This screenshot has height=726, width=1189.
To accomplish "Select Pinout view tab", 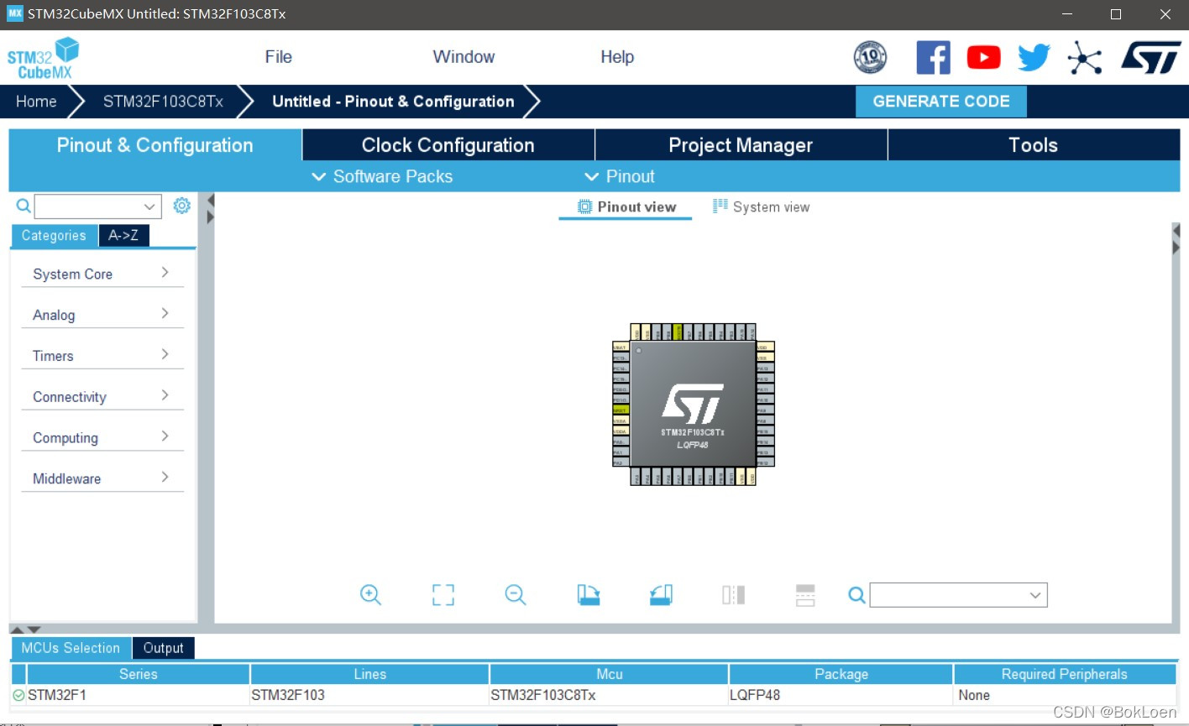I will coord(626,206).
